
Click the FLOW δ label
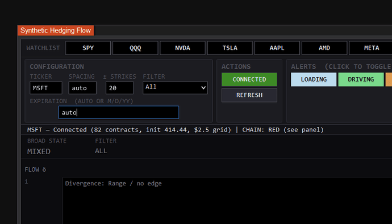(35, 170)
